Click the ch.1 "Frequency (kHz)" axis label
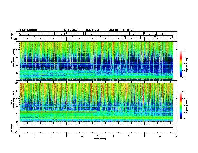 pos(14,58)
